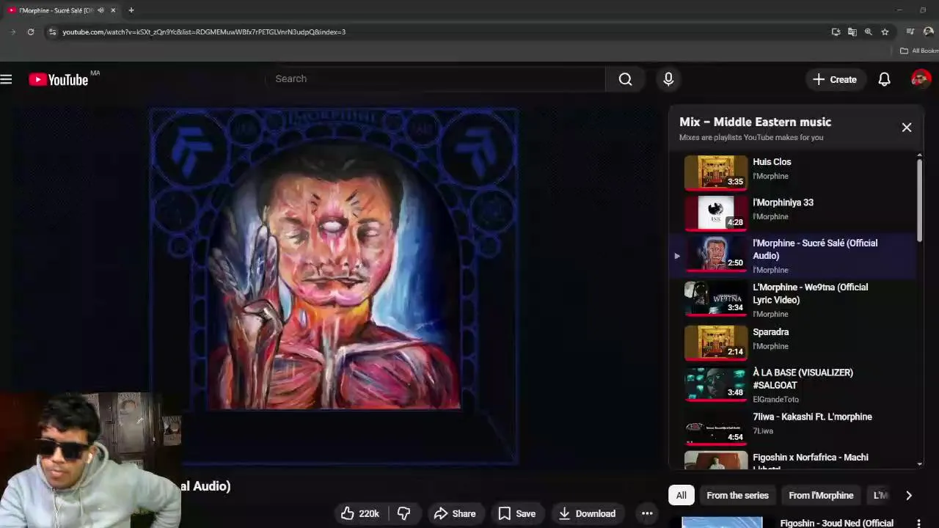Viewport: 939px width, 528px height.
Task: Open a new browser tab
Action: [x=131, y=10]
